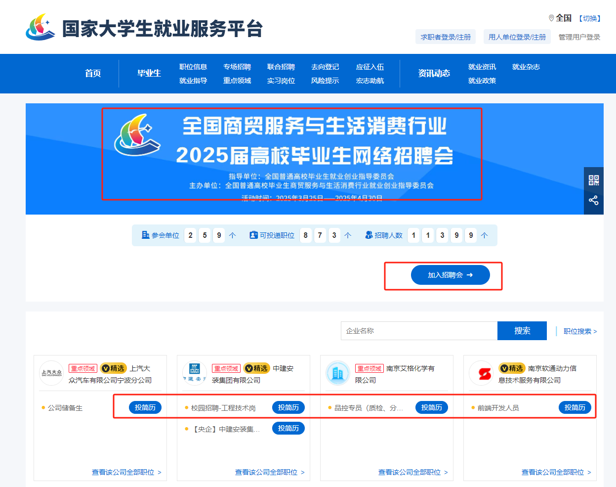The height and width of the screenshot is (487, 616).
Task: Open 重点领域 in the navigation bar
Action: 237,81
